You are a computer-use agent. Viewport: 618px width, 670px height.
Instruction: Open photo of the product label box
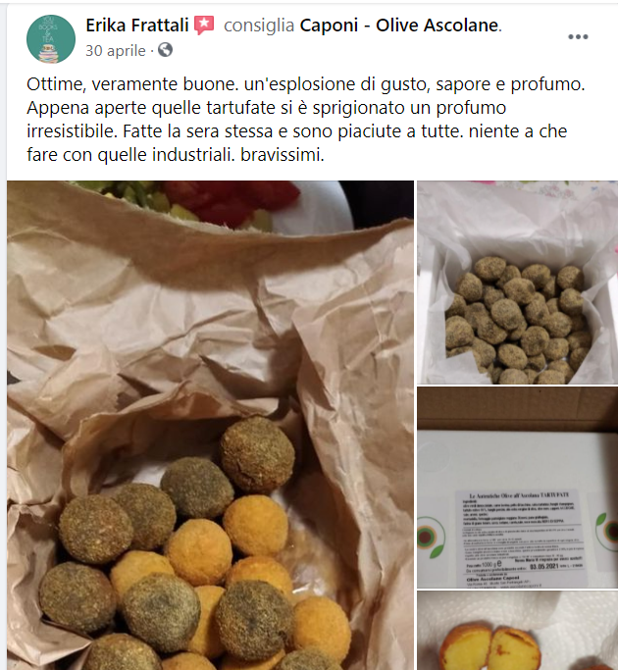pos(518,488)
